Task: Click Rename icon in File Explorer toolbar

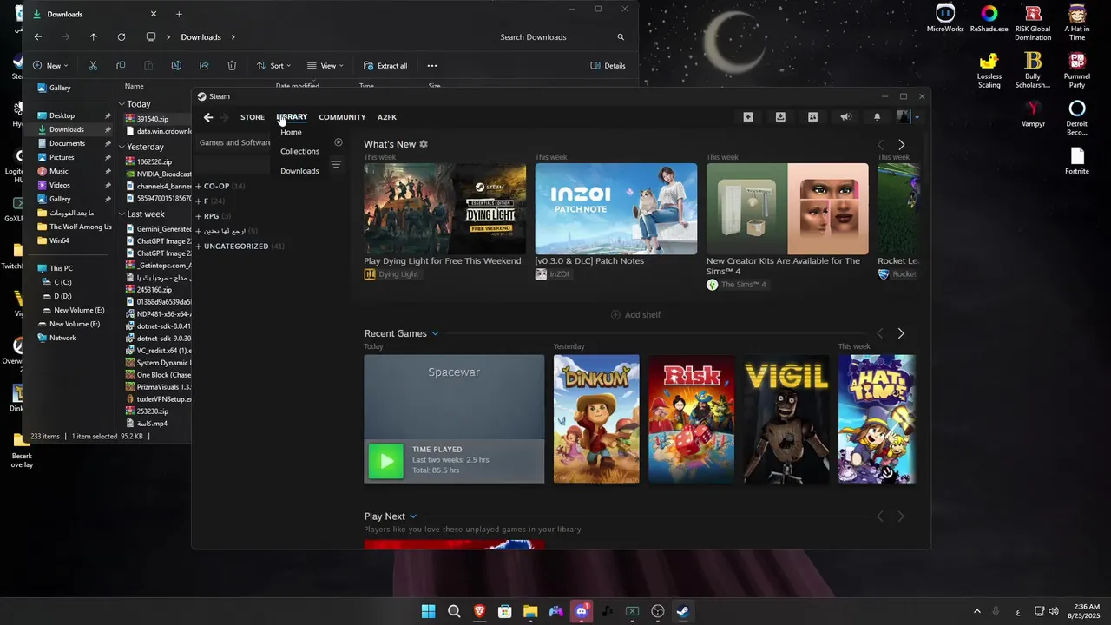Action: click(x=176, y=66)
